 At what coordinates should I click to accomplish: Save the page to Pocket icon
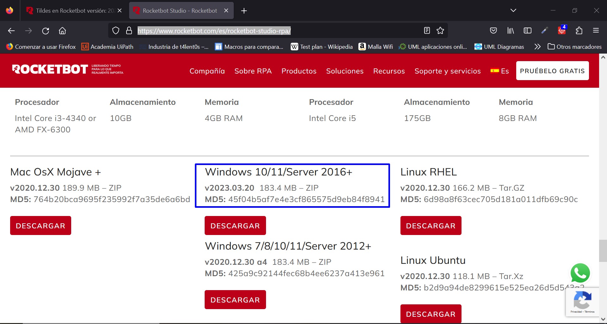(493, 31)
